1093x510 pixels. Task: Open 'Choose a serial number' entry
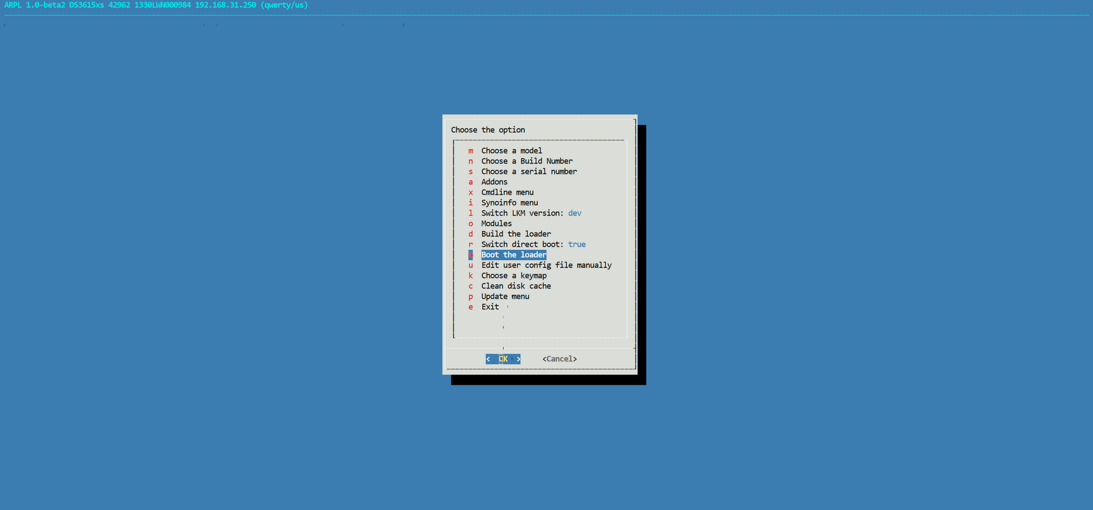(x=523, y=171)
